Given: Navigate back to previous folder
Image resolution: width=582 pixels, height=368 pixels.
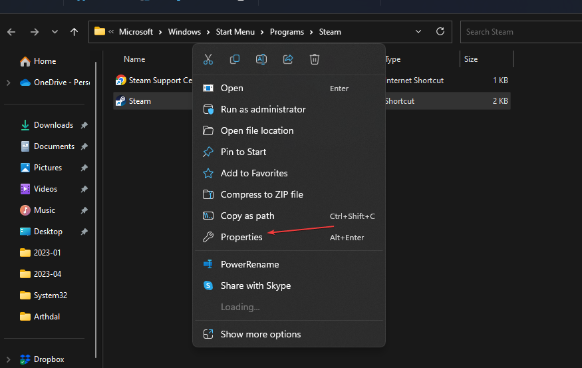Looking at the screenshot, I should tap(12, 32).
